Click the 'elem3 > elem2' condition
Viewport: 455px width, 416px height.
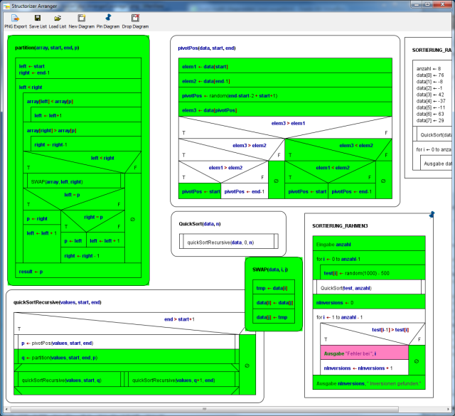pyautogui.click(x=250, y=146)
